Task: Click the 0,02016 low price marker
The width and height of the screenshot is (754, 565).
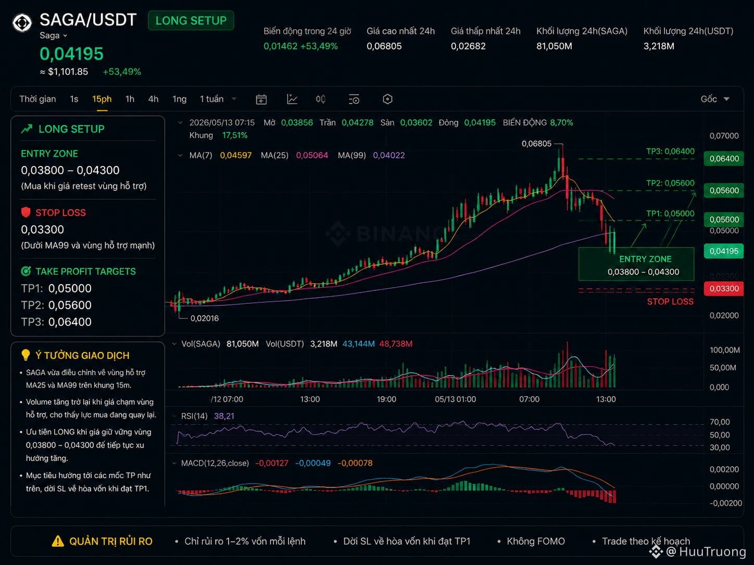Action: click(x=205, y=318)
